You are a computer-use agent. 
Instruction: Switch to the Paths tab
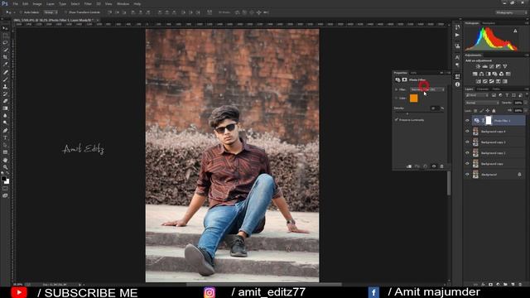pyautogui.click(x=496, y=89)
